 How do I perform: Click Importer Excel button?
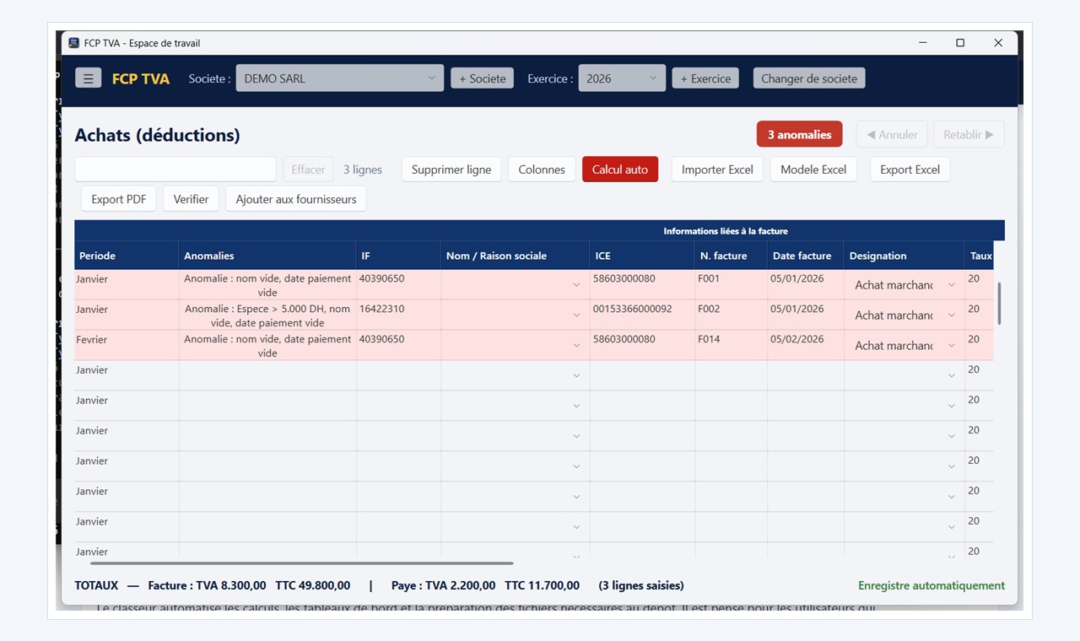[x=717, y=169]
